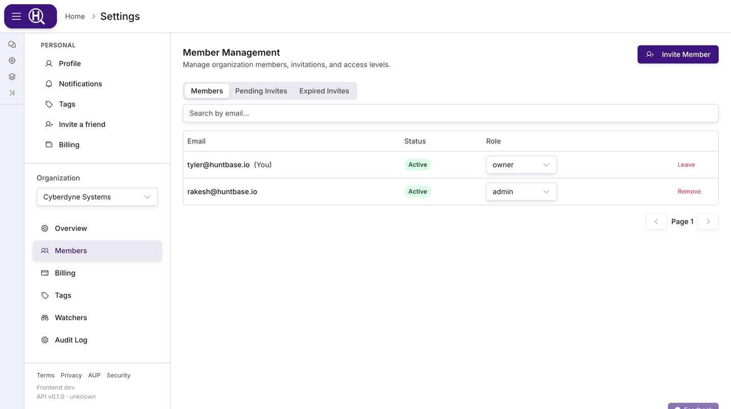Focus the Search by email field
The image size is (731, 409).
(450, 113)
